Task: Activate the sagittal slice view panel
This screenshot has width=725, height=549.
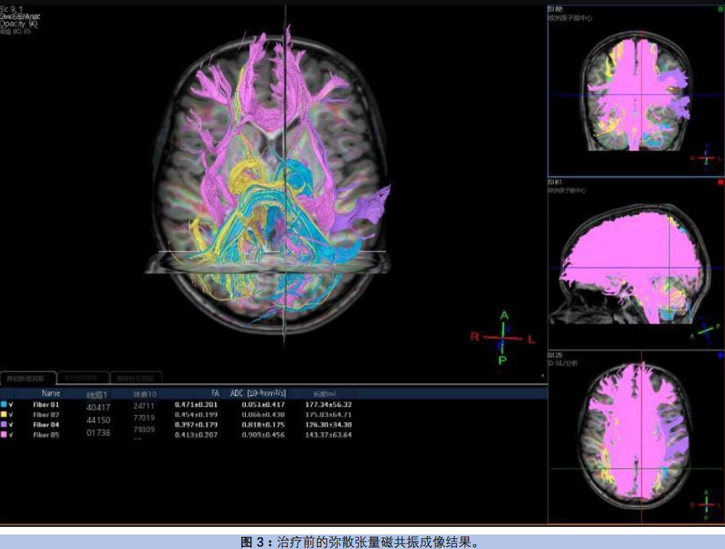Action: click(636, 264)
